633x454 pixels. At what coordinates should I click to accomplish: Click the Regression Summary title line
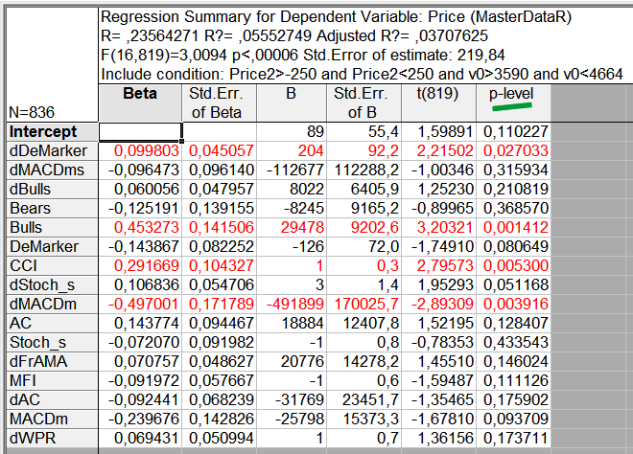(336, 17)
